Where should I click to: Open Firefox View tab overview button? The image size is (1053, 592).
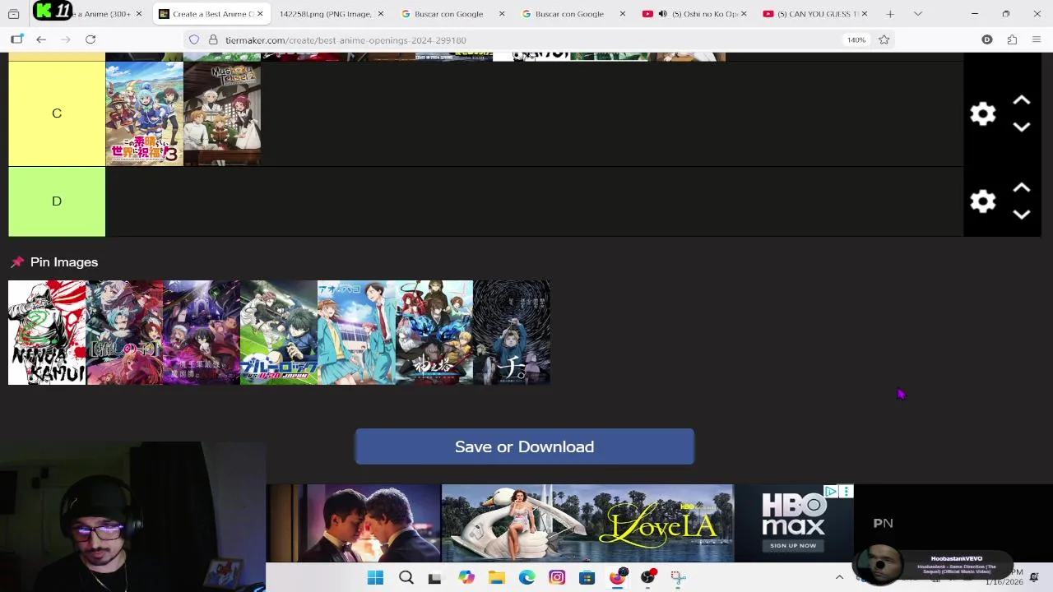(13, 14)
